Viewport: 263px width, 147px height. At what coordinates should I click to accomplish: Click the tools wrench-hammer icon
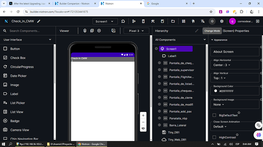click(153, 21)
